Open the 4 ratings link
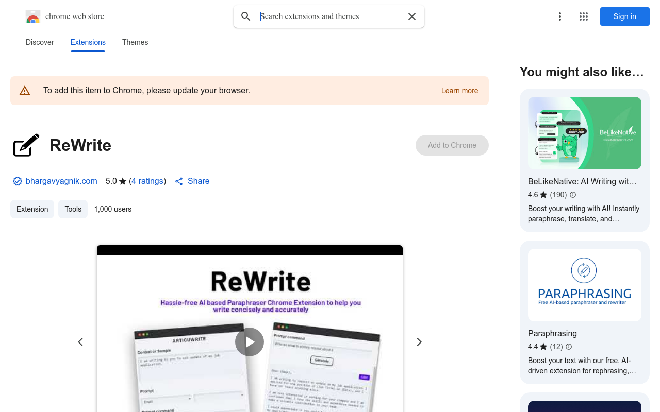 [147, 181]
